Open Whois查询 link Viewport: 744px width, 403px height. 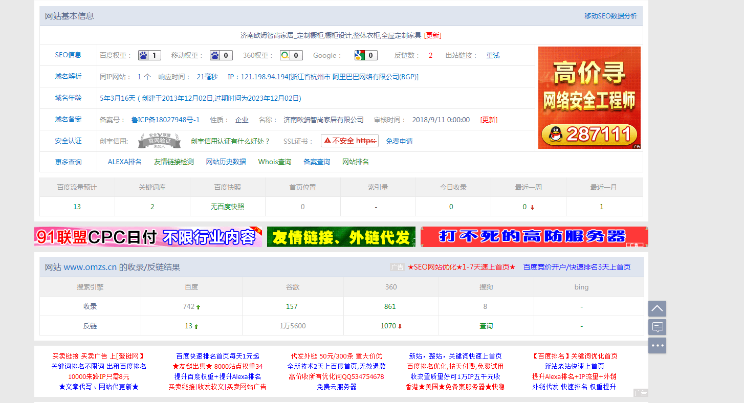pyautogui.click(x=275, y=162)
